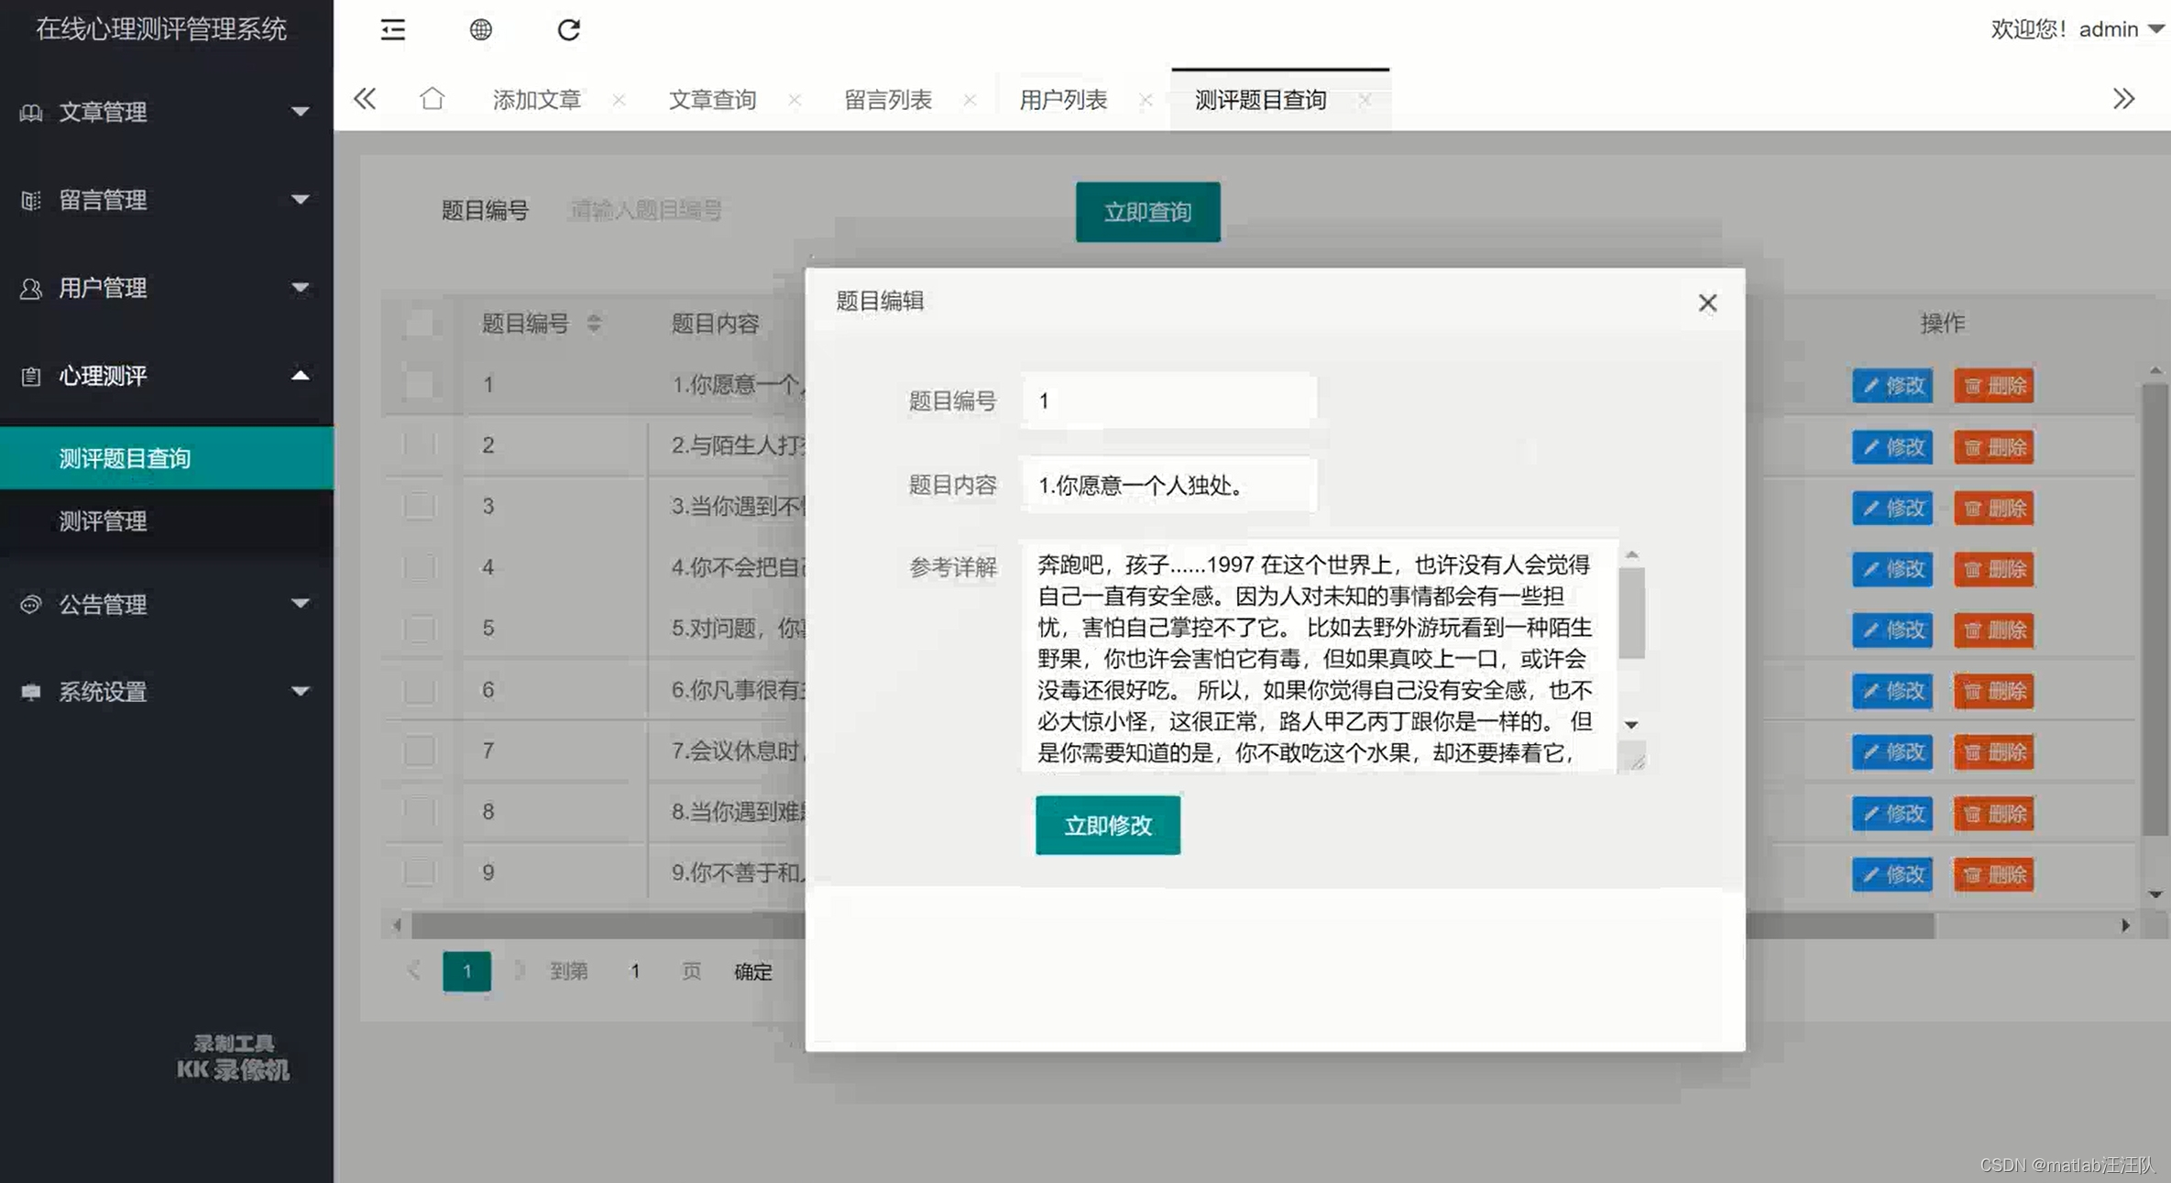Close the 用户列表 tab
Viewport: 2171px width, 1183px height.
click(x=1146, y=100)
